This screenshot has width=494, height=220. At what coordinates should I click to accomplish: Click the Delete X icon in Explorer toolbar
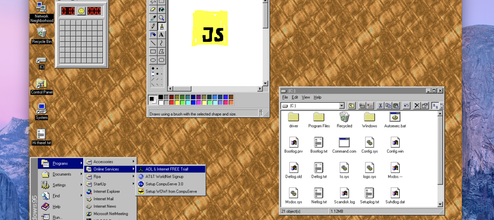pos(417,106)
